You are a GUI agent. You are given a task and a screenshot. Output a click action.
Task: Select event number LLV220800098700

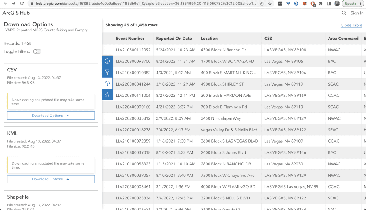pos(133,61)
